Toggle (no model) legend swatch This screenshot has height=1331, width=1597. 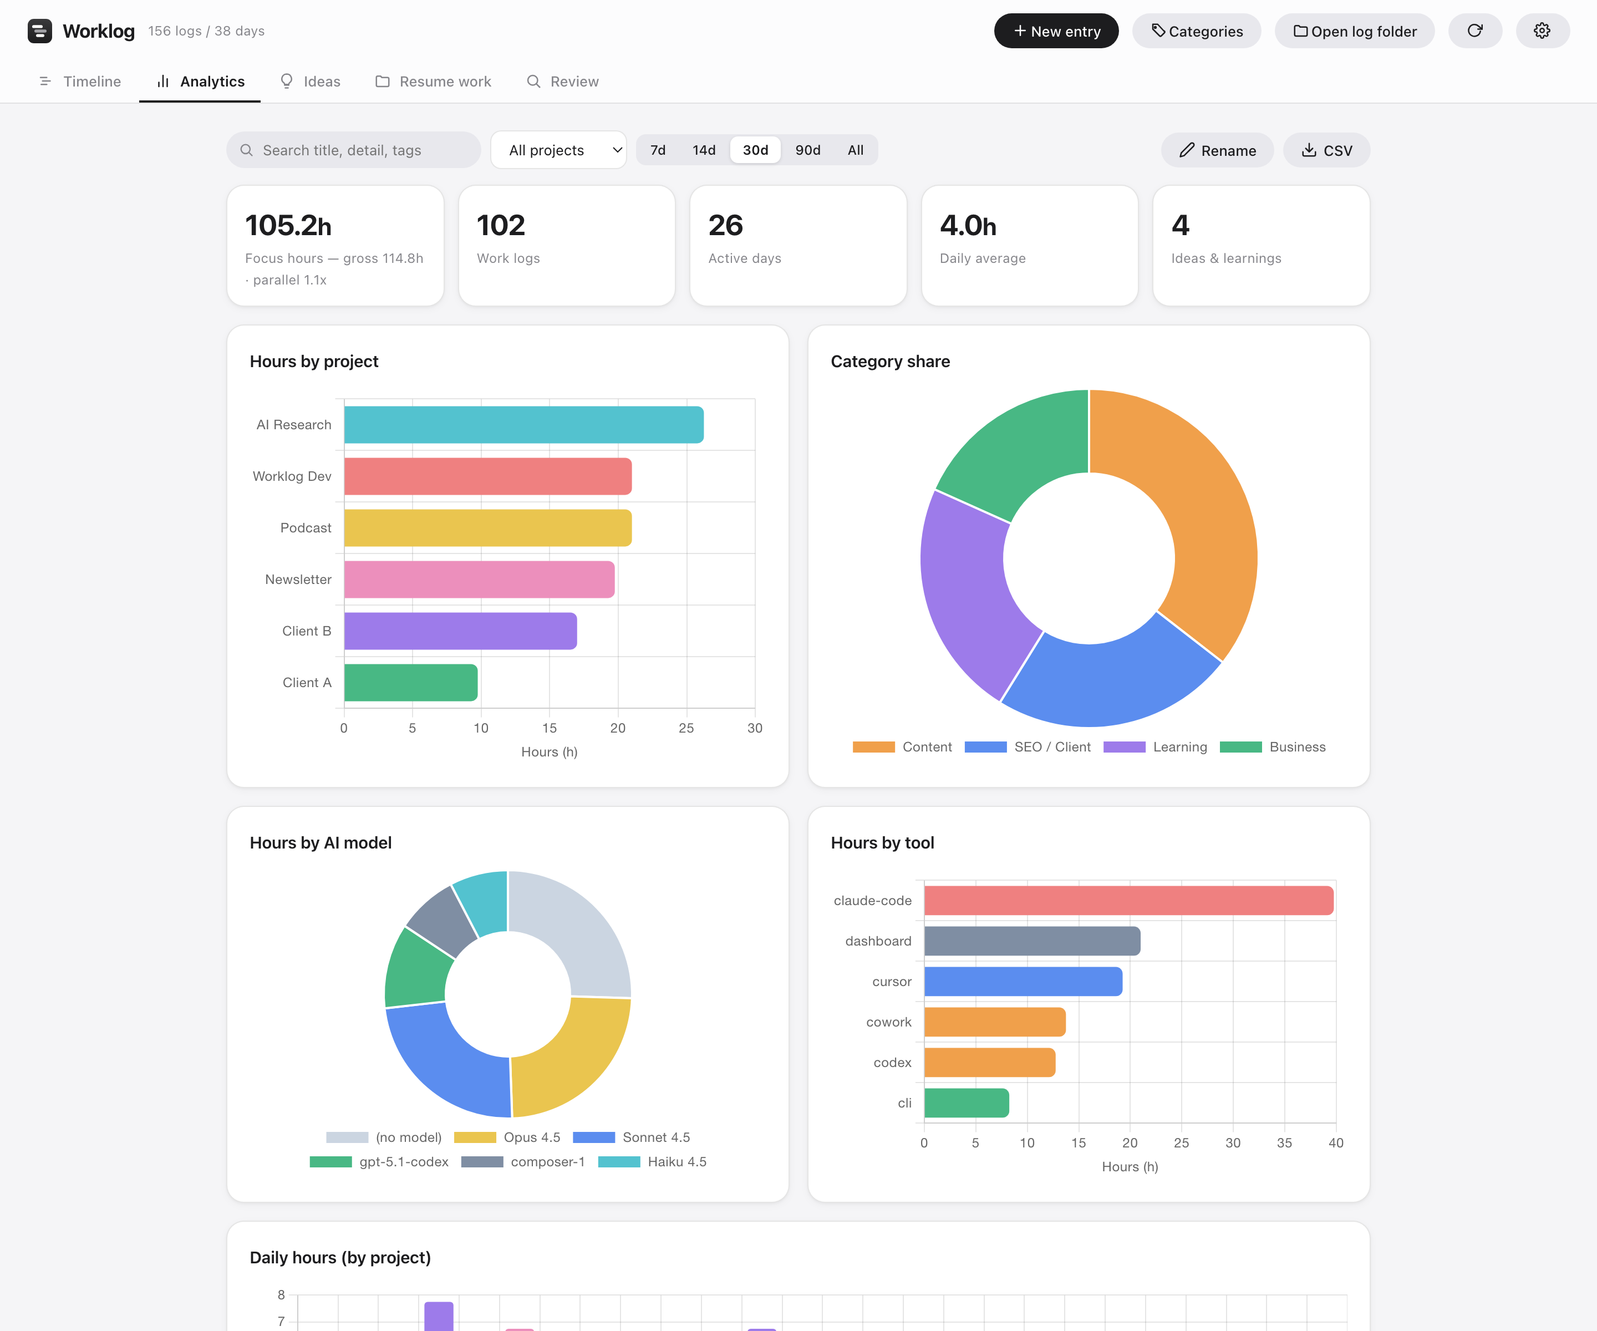click(347, 1138)
